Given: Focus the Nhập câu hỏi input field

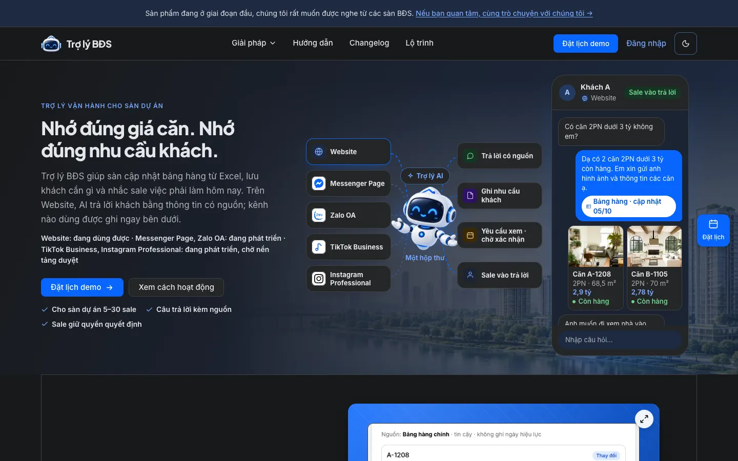Looking at the screenshot, I should pyautogui.click(x=620, y=340).
